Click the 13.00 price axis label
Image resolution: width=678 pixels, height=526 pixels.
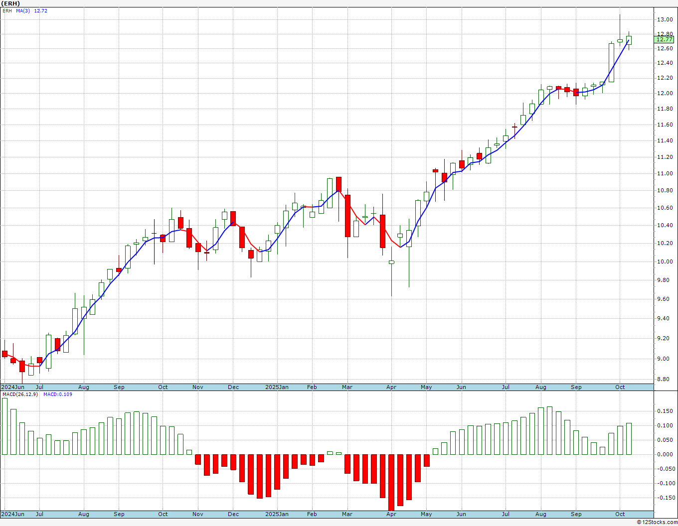665,19
